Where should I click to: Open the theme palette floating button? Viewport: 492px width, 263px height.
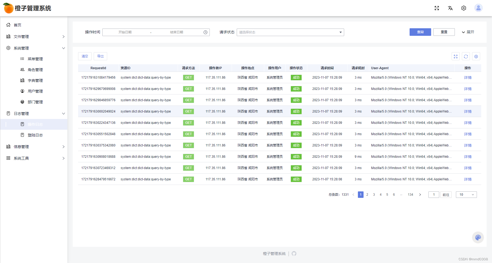point(478,237)
